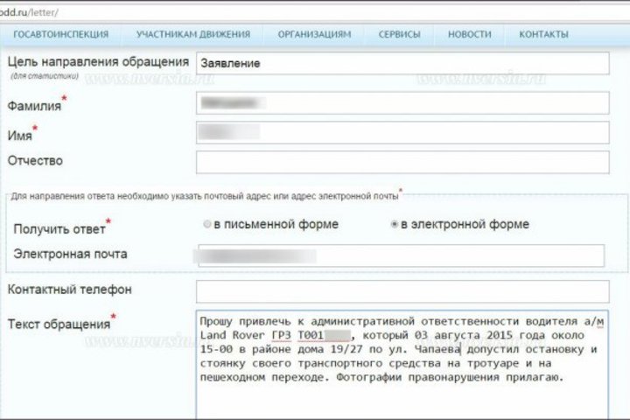630x420 pixels.
Task: Open the НОВОСТИ page
Action: pyautogui.click(x=469, y=34)
